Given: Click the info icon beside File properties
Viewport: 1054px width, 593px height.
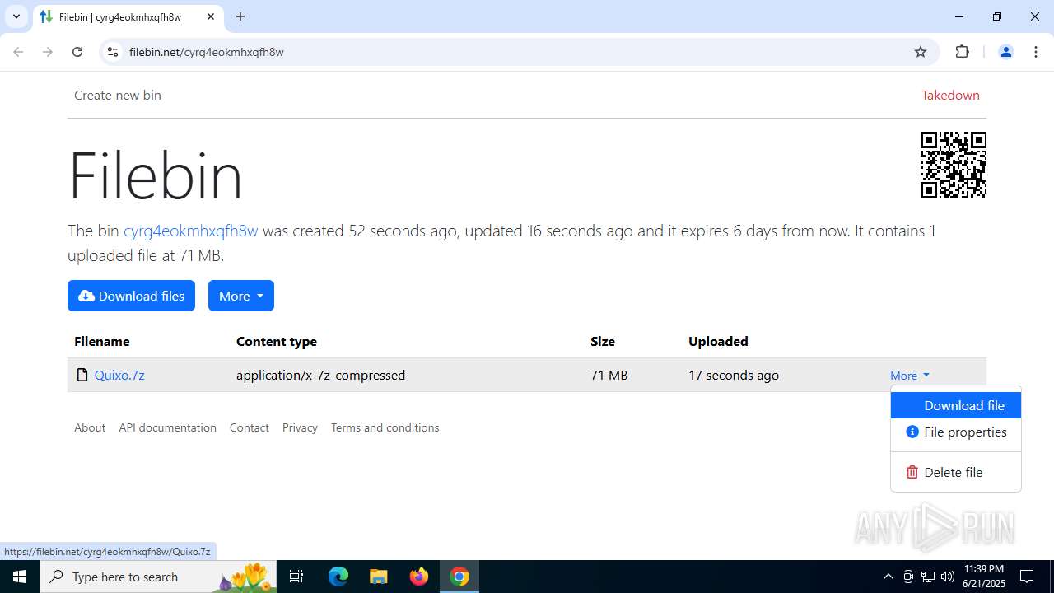Looking at the screenshot, I should [912, 432].
